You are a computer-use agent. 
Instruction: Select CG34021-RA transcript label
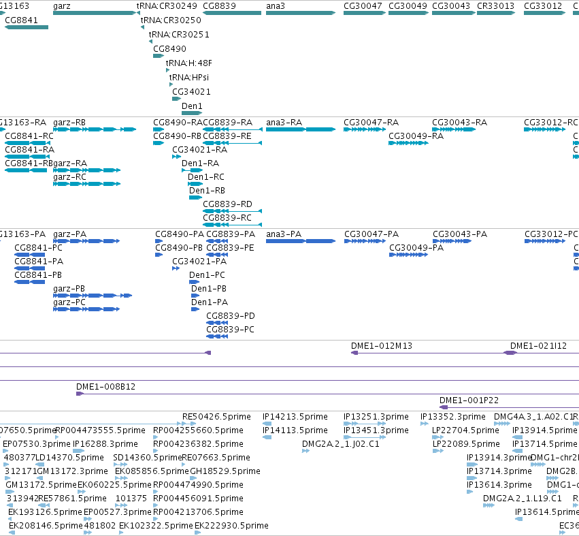[200, 150]
